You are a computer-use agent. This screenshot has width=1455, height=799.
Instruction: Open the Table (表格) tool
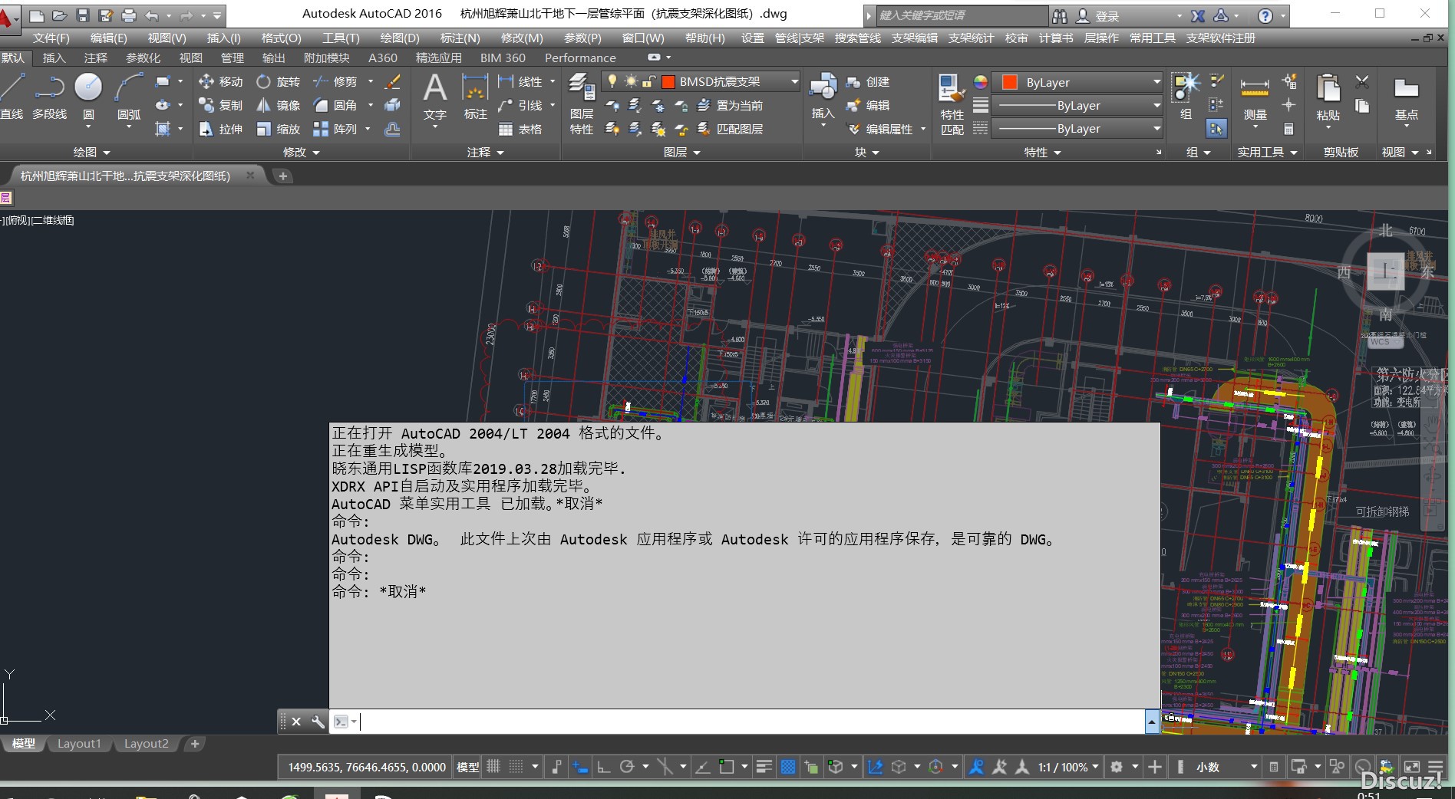point(520,129)
